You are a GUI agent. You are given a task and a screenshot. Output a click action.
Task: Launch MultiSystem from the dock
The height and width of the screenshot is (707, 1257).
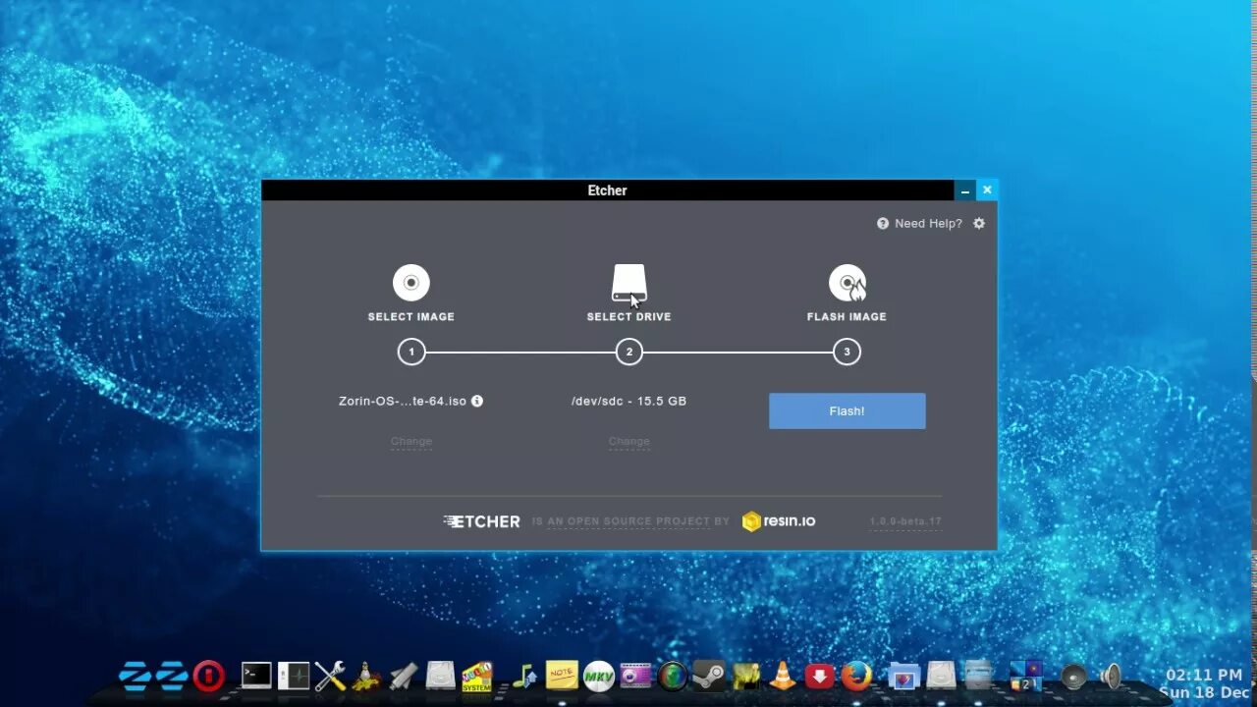coord(477,676)
